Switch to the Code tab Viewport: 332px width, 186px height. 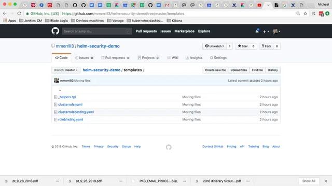[61, 58]
